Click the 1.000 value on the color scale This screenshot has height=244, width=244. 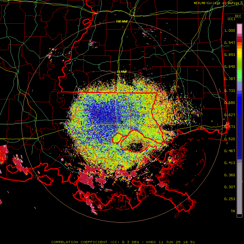tap(230, 30)
